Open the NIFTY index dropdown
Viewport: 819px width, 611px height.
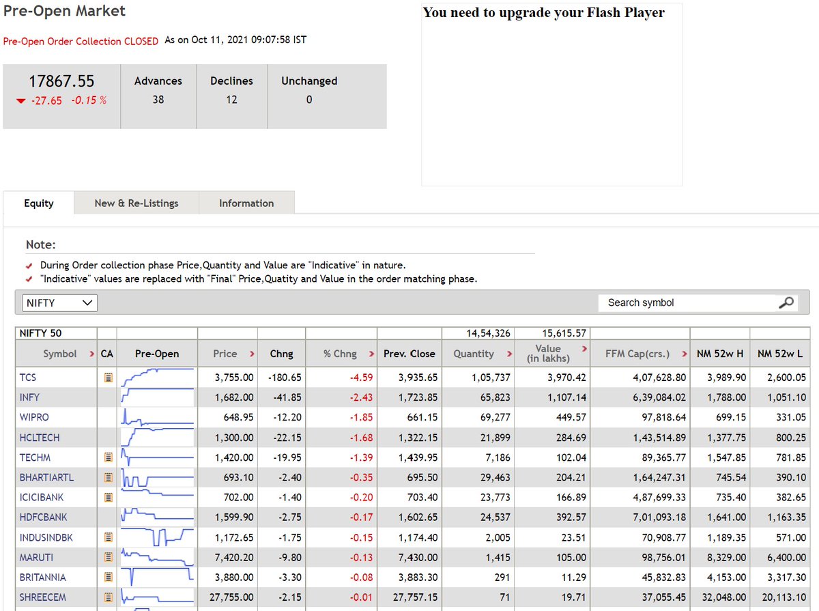tap(60, 303)
